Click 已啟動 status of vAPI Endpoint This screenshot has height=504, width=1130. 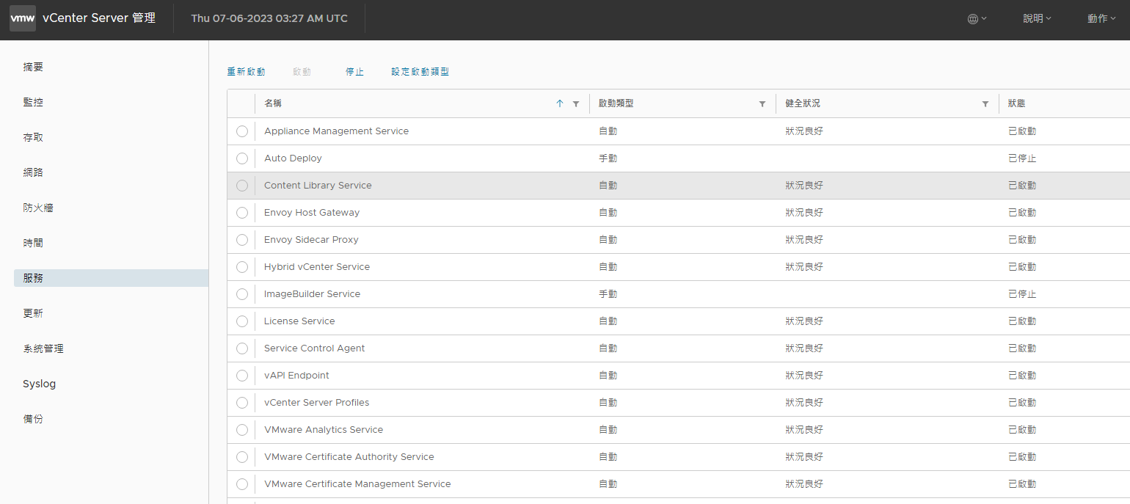1022,376
